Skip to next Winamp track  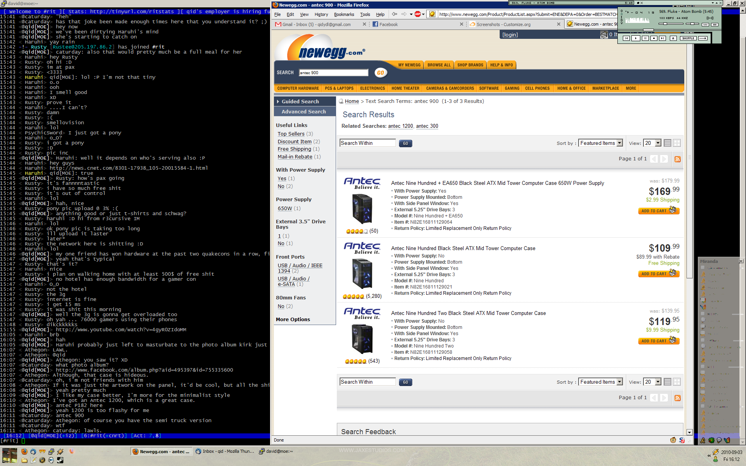[x=662, y=38]
